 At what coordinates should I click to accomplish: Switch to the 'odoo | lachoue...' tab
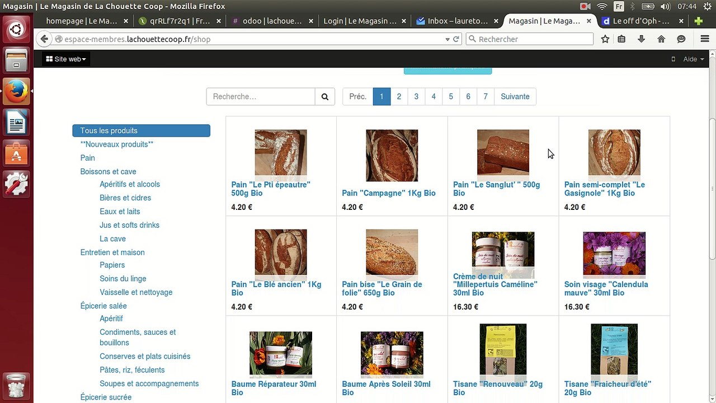tap(272, 21)
